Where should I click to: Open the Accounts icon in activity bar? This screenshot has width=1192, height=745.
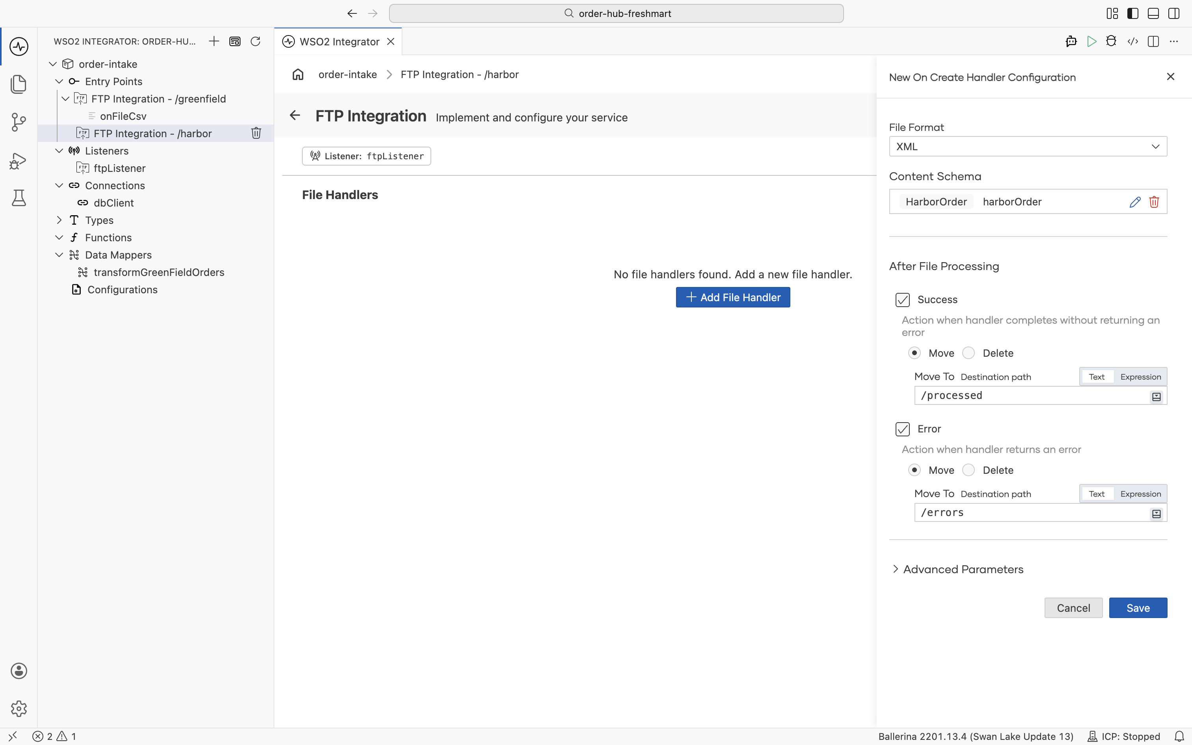pyautogui.click(x=19, y=670)
